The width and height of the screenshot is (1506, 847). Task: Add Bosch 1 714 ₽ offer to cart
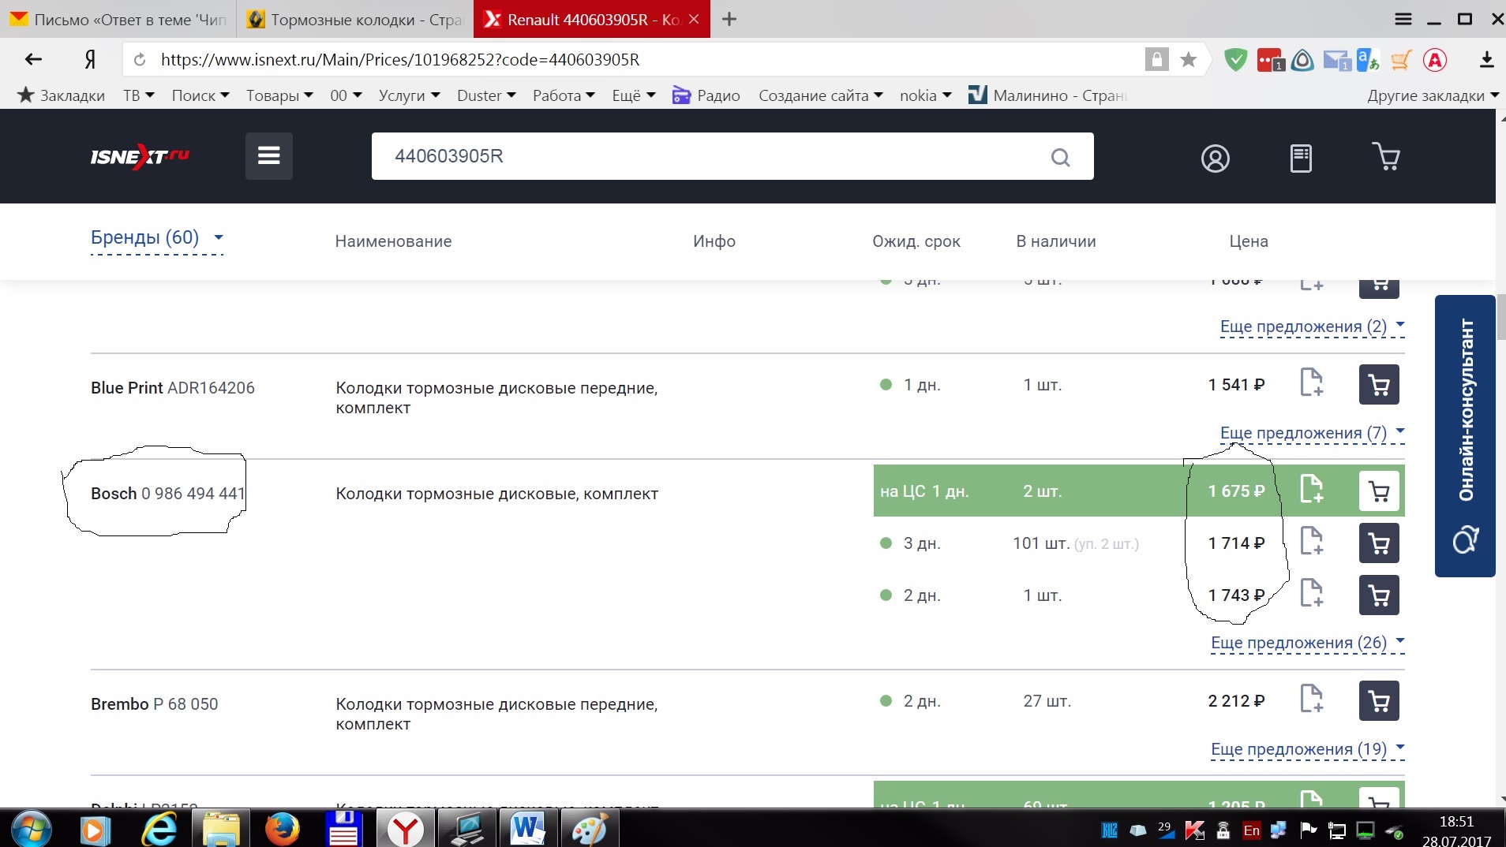point(1379,543)
